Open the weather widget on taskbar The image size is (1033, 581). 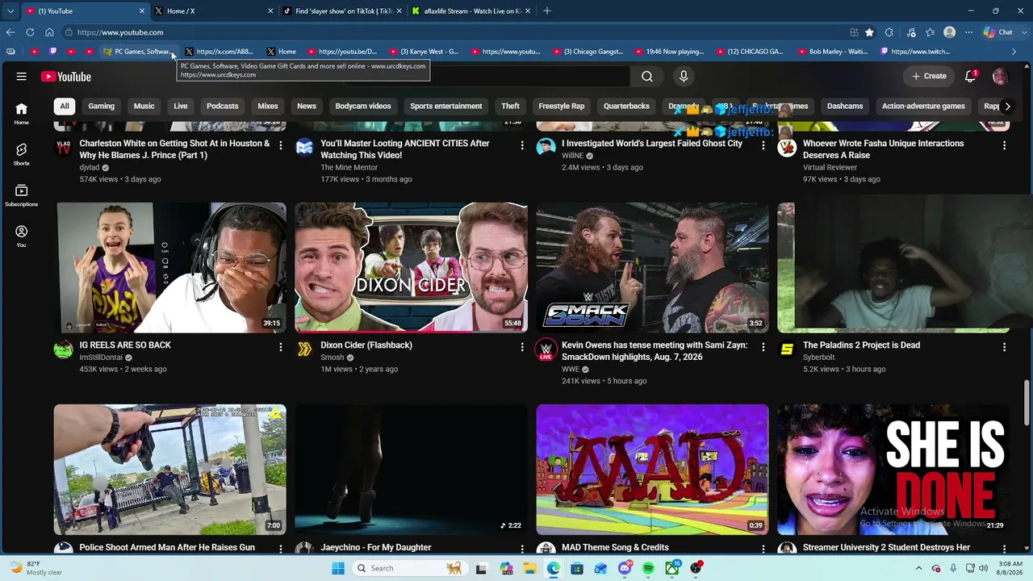pyautogui.click(x=37, y=568)
